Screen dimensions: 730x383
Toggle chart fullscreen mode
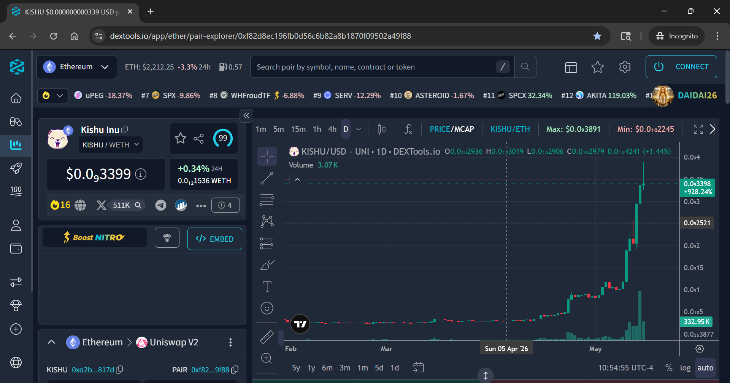click(698, 129)
